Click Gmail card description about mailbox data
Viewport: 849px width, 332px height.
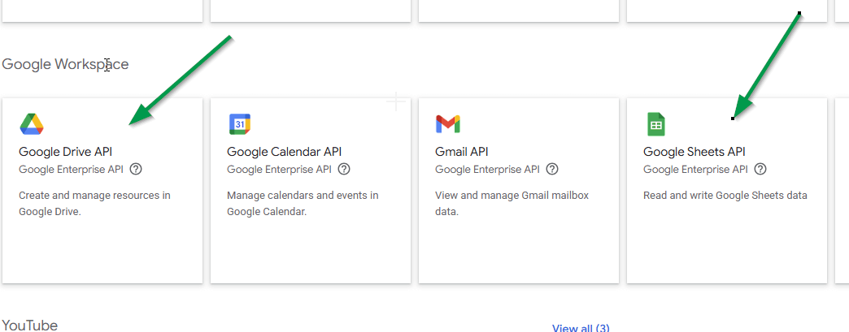512,203
